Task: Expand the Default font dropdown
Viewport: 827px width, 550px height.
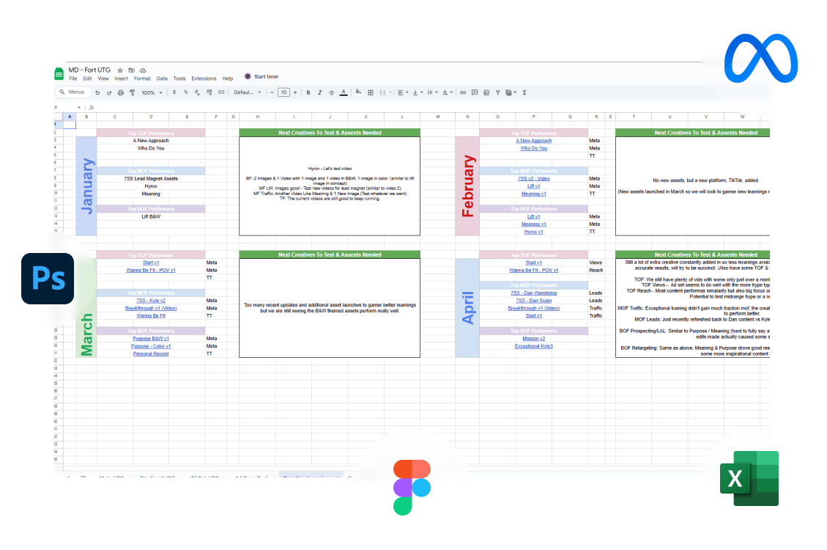Action: pos(248,92)
